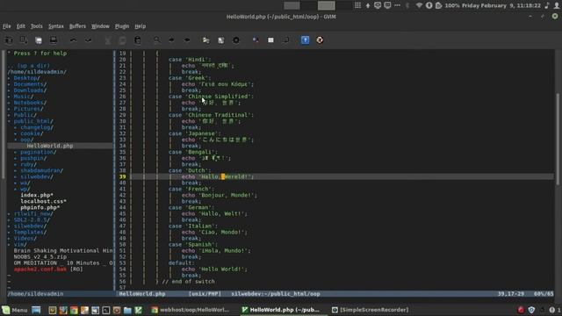Image resolution: width=562 pixels, height=316 pixels.
Task: Open the Plugin menu
Action: point(122,26)
